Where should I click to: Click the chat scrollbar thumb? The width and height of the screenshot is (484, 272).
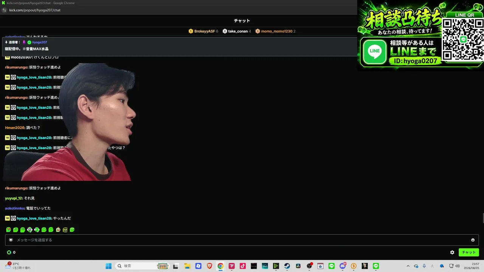point(482,218)
